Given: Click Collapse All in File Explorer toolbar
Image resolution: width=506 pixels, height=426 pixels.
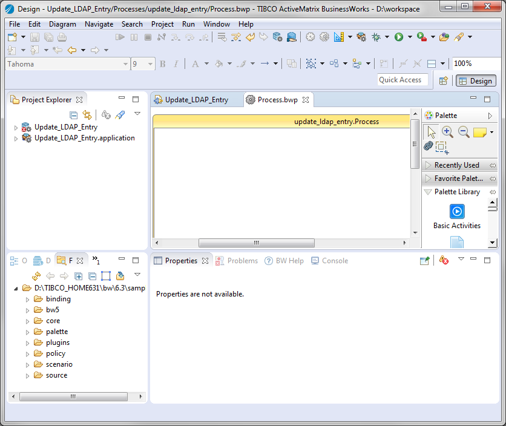Looking at the screenshot, I should 92,277.
